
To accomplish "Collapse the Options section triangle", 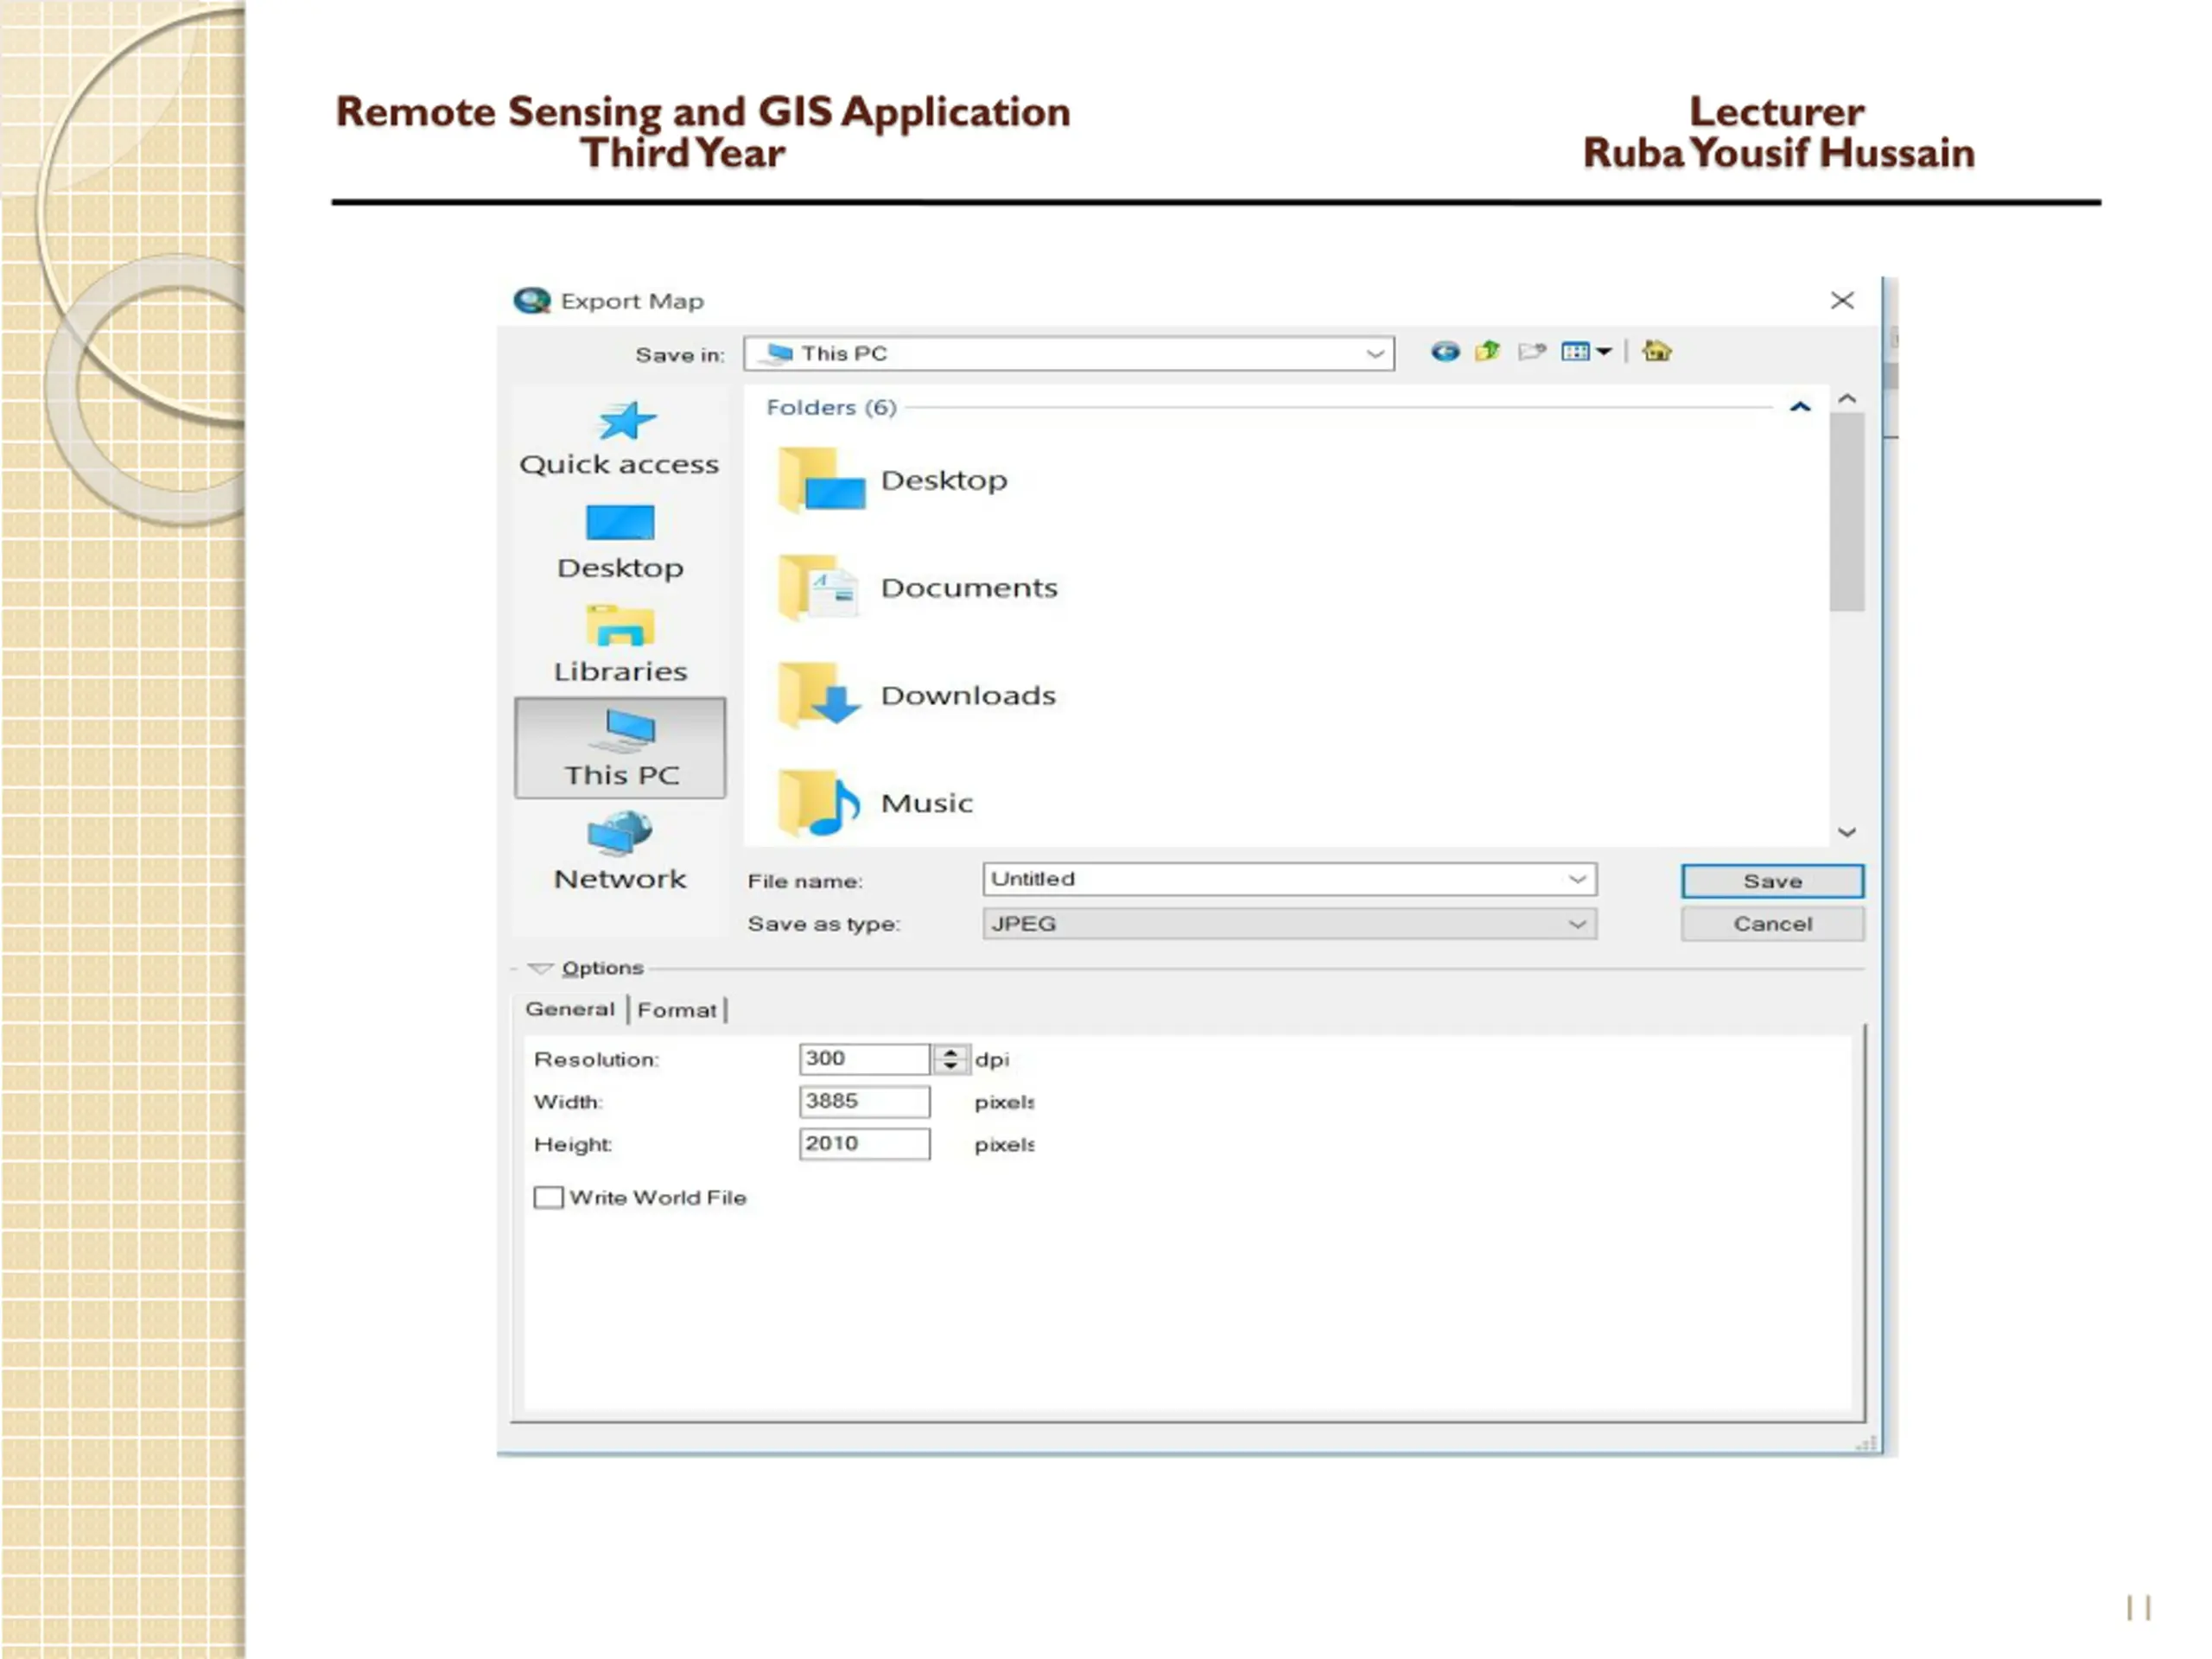I will point(540,968).
